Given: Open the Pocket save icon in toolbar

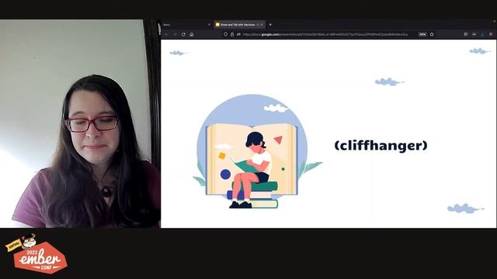Looking at the screenshot, I should (x=466, y=34).
